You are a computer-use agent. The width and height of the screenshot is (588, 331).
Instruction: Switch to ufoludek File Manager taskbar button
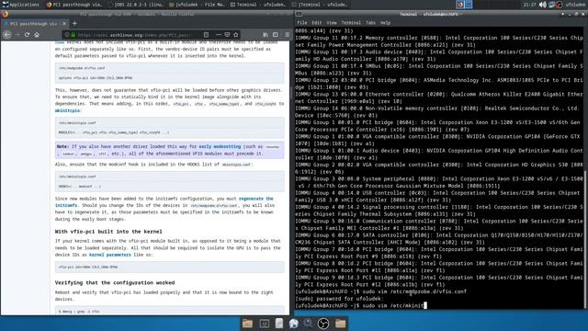coord(197,5)
